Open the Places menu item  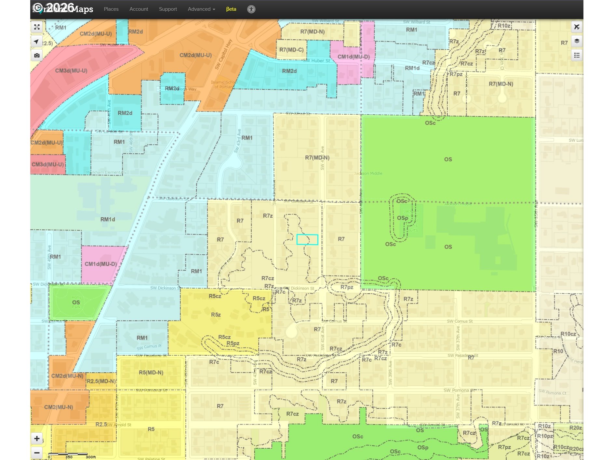pyautogui.click(x=111, y=9)
